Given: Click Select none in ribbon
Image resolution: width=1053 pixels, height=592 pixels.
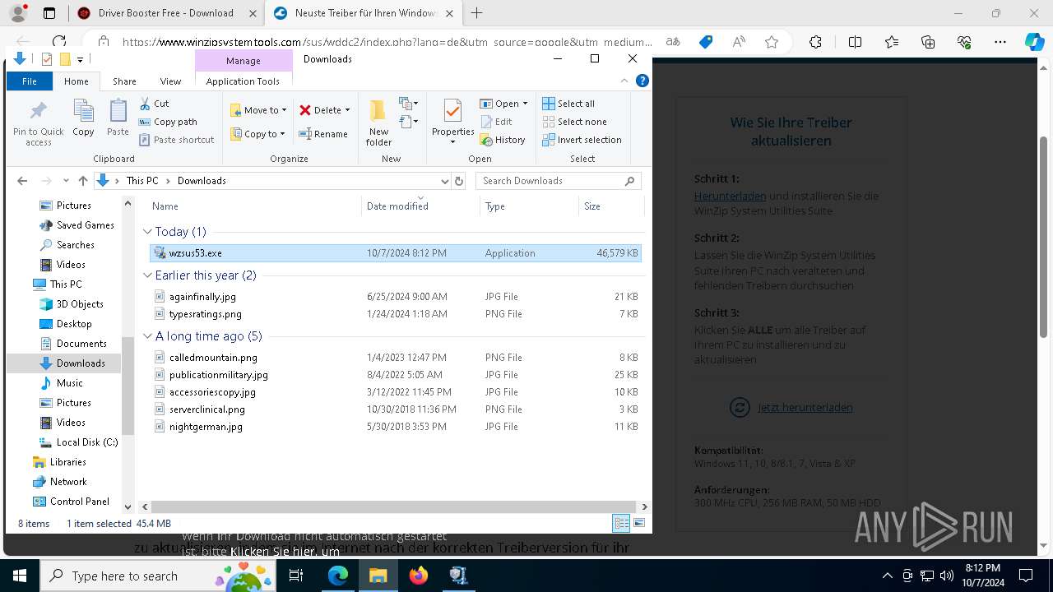Looking at the screenshot, I should [574, 122].
